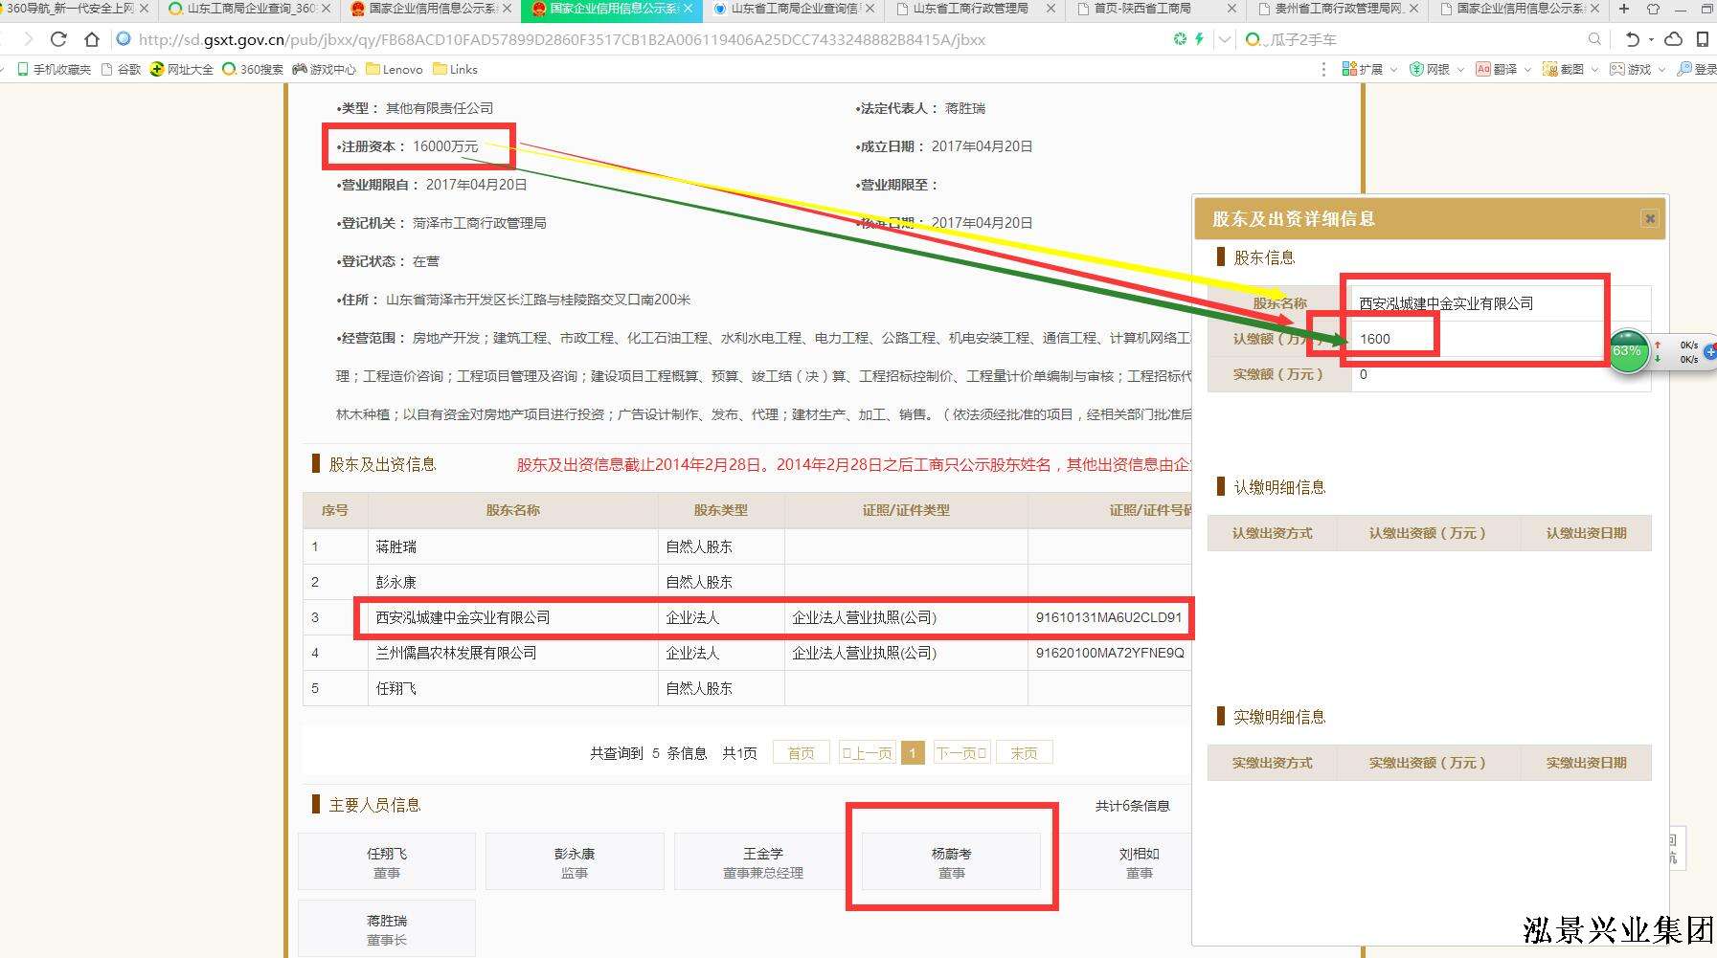Open the 截图 screenshot dropdown arrow
This screenshot has height=958, width=1717.
click(x=1594, y=70)
